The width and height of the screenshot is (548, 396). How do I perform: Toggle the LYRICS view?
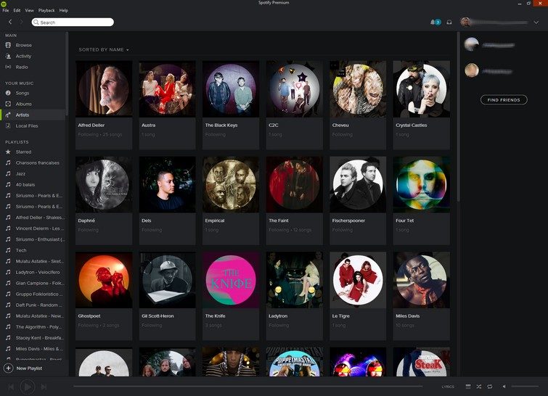[x=448, y=387]
